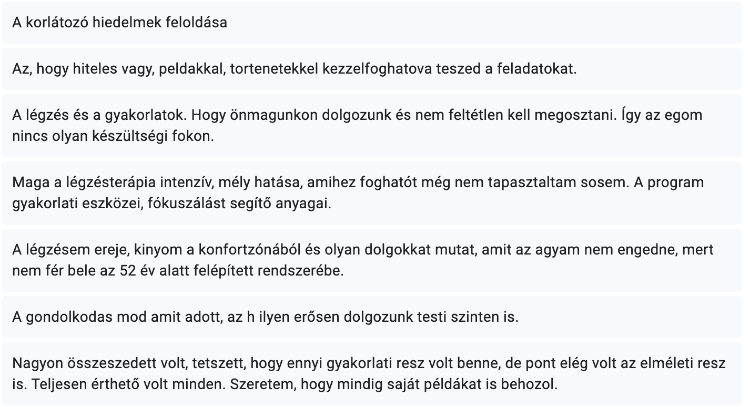
Task: Click the sentence starting 'Szeretem, hogy mindig'
Action: (393, 384)
